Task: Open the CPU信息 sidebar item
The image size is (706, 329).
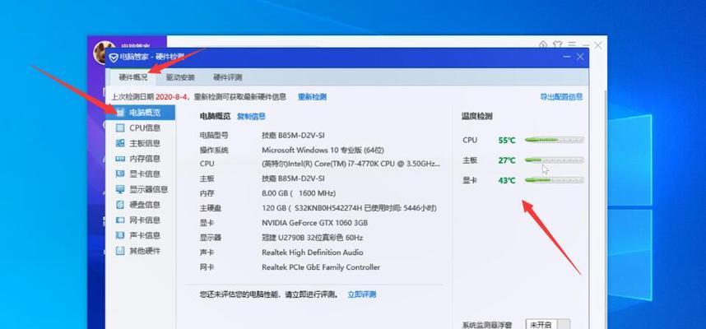Action: (x=140, y=127)
